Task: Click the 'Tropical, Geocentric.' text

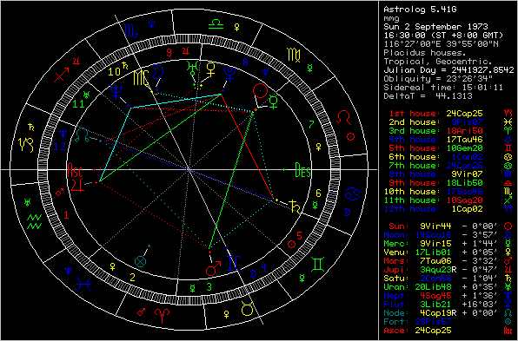Action: click(x=438, y=62)
